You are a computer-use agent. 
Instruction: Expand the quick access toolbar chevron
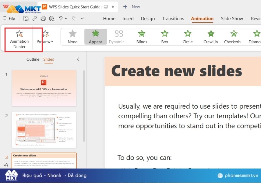coord(82,19)
